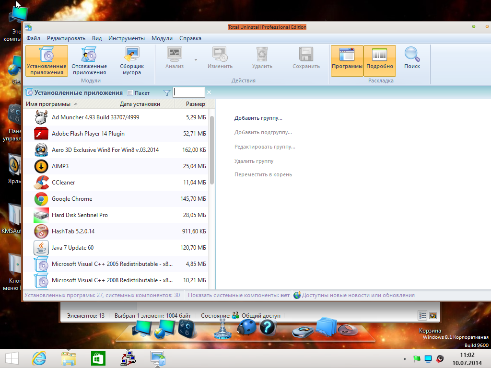Open the network computers taskbar icon
This screenshot has width=491, height=368.
(128, 358)
